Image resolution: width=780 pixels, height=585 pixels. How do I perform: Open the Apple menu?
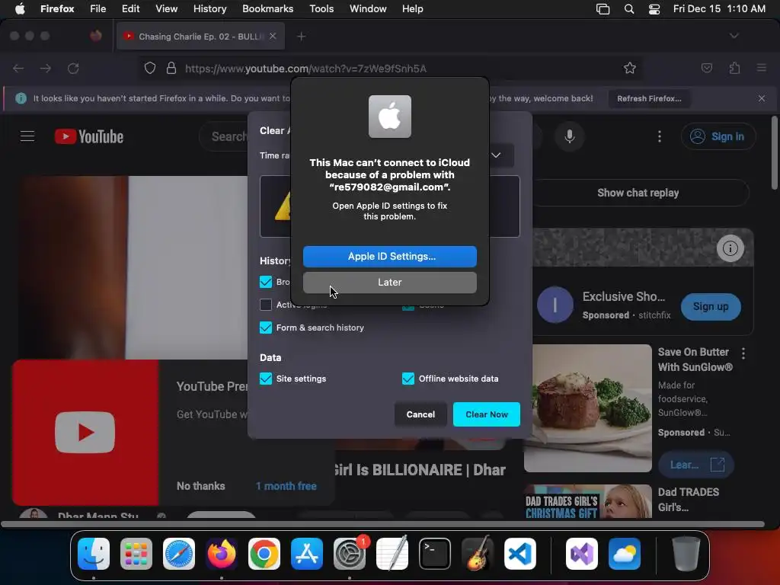[x=20, y=9]
